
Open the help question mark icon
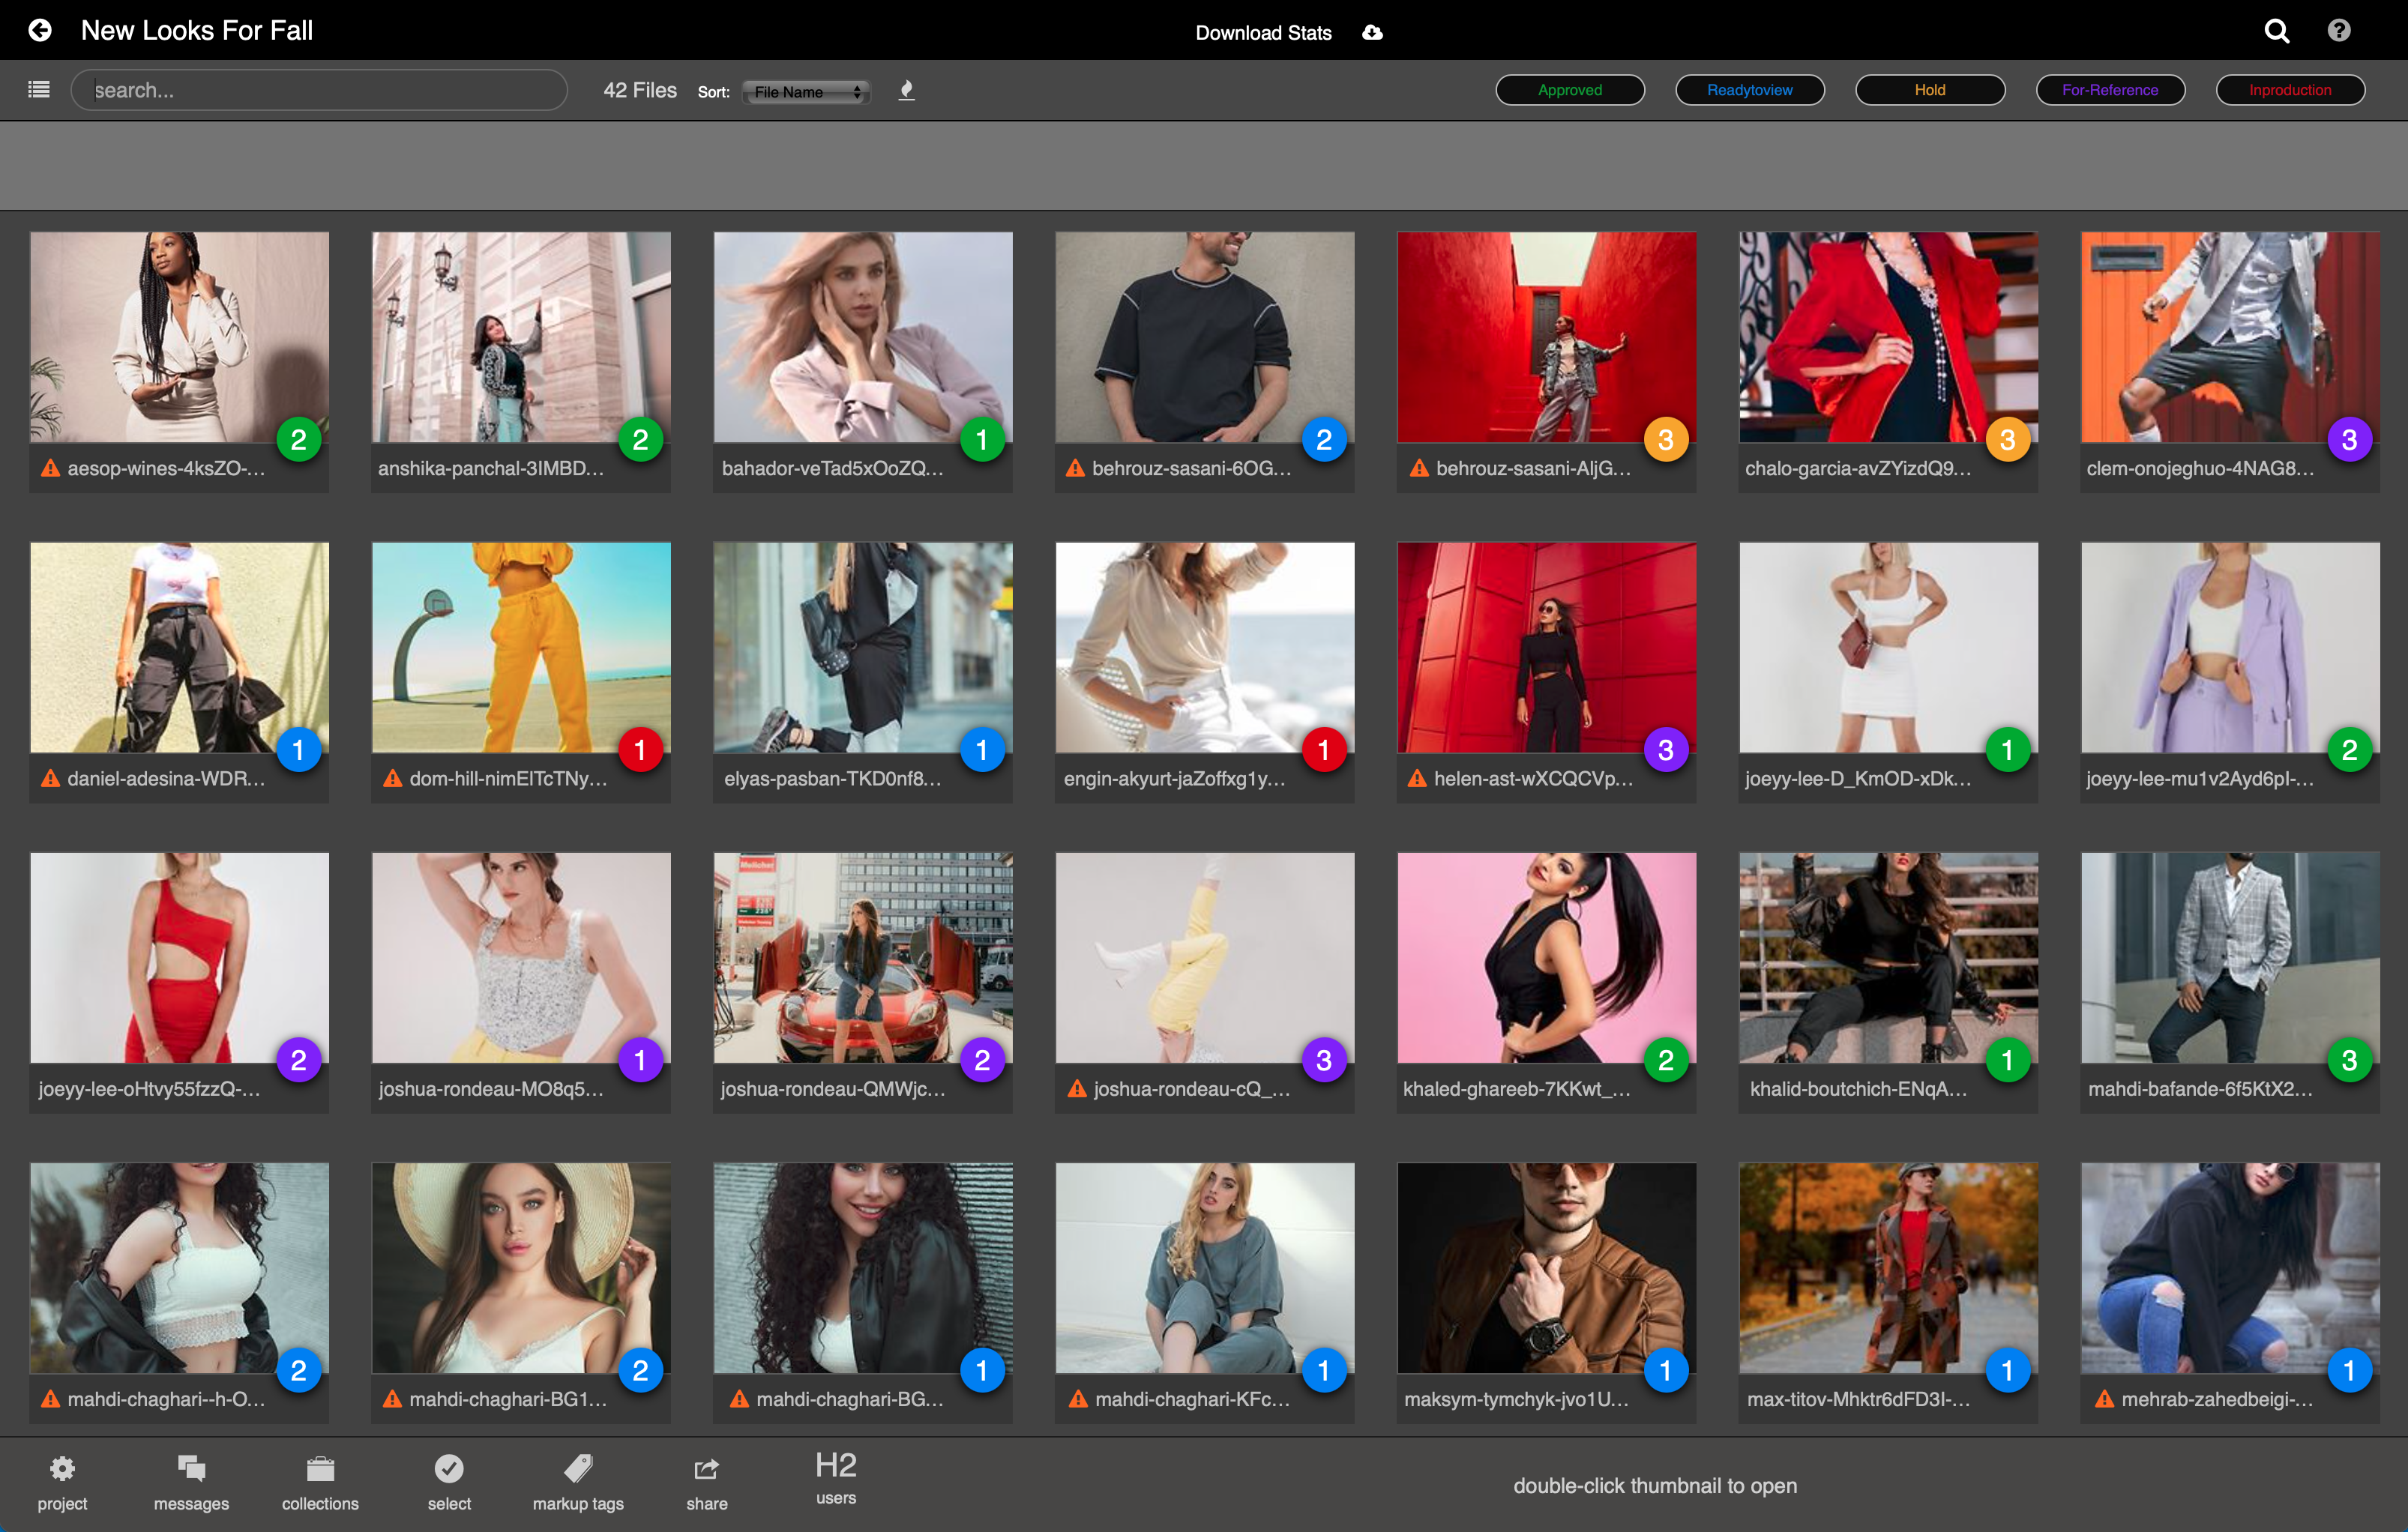pos(2338,30)
